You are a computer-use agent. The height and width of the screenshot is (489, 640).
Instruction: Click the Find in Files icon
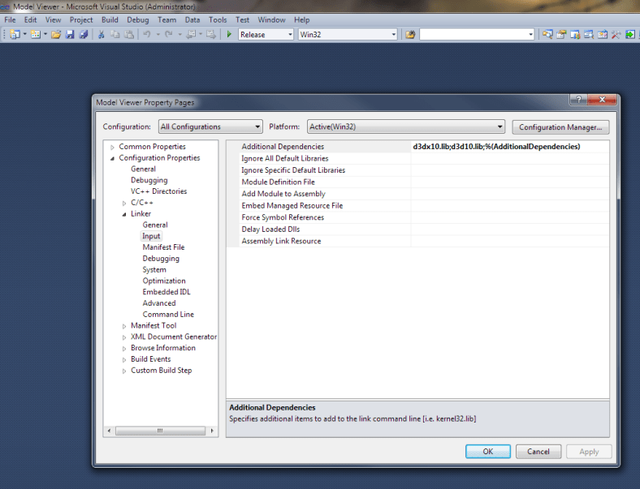coord(410,35)
